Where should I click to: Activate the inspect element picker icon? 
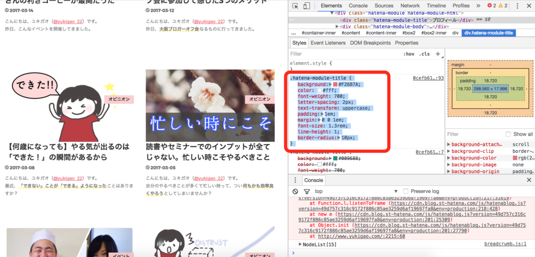tap(296, 6)
